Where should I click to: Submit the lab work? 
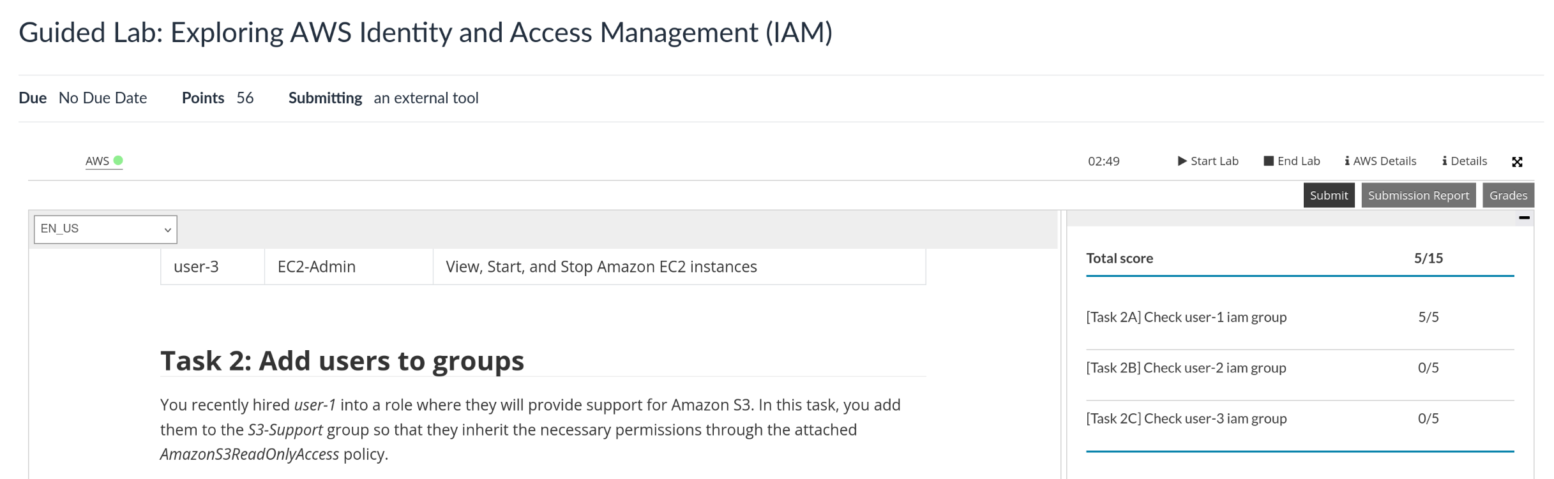[x=1329, y=196]
